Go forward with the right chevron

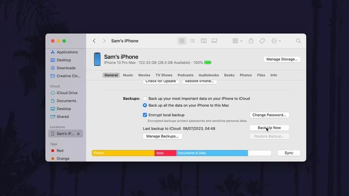pos(104,41)
